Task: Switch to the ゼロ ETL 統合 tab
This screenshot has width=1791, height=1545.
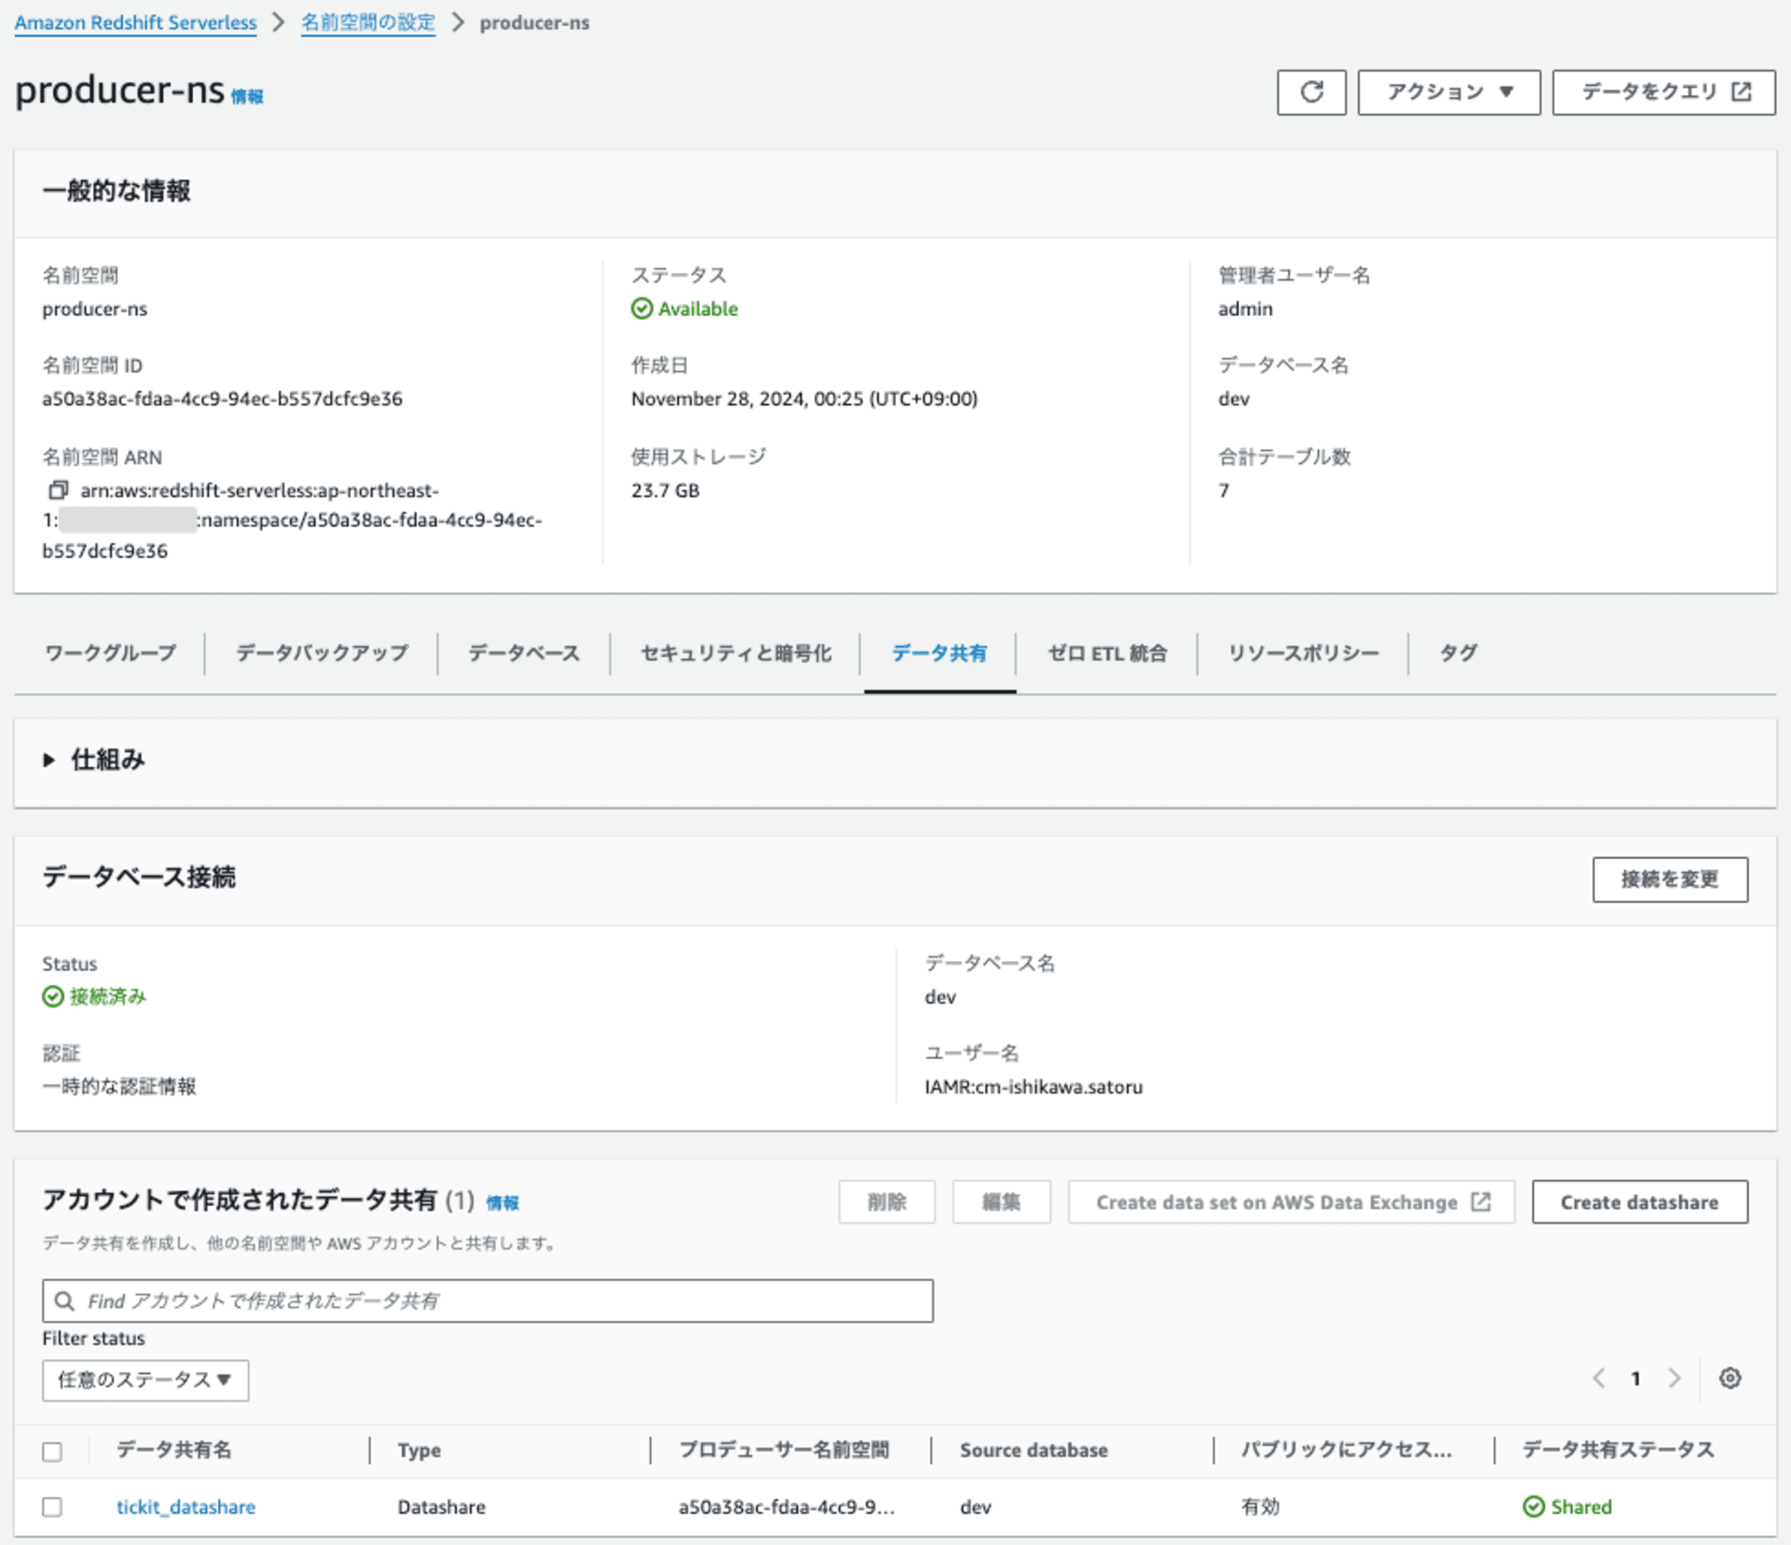Action: [1107, 653]
